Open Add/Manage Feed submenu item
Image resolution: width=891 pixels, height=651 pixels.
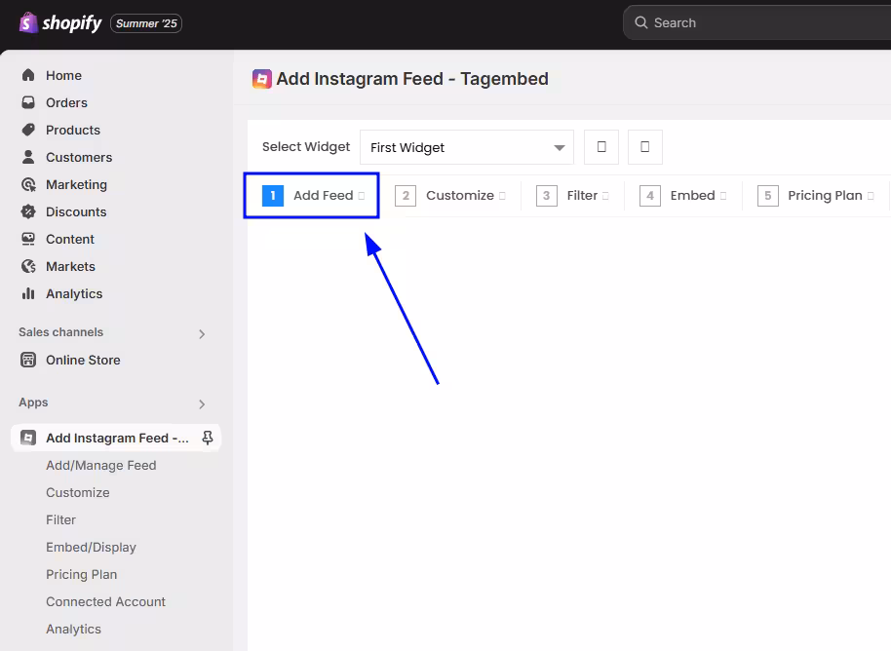click(101, 465)
